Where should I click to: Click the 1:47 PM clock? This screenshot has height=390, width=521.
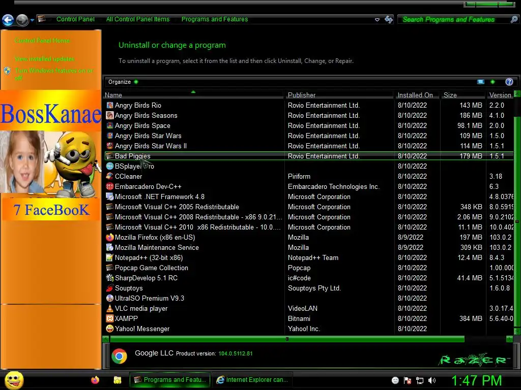click(x=477, y=380)
